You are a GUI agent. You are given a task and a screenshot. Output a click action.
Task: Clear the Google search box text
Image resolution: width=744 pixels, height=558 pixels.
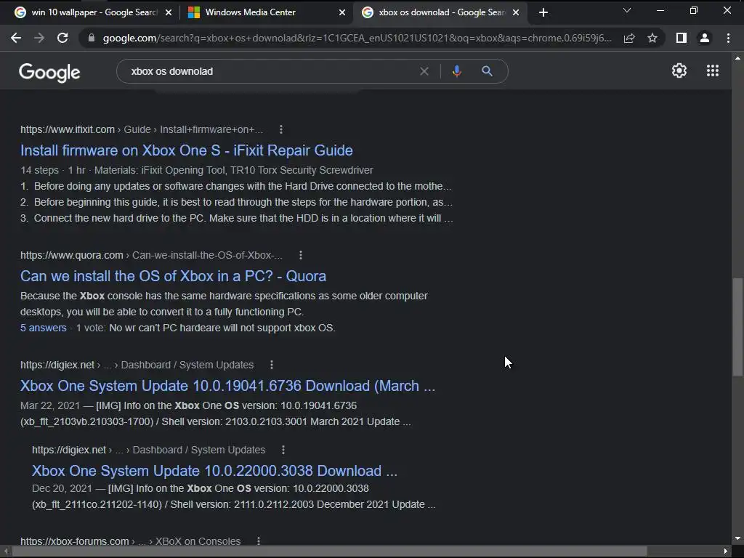(424, 71)
